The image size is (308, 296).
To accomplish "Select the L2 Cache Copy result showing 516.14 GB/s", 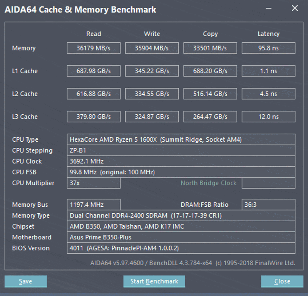I will tap(210, 94).
